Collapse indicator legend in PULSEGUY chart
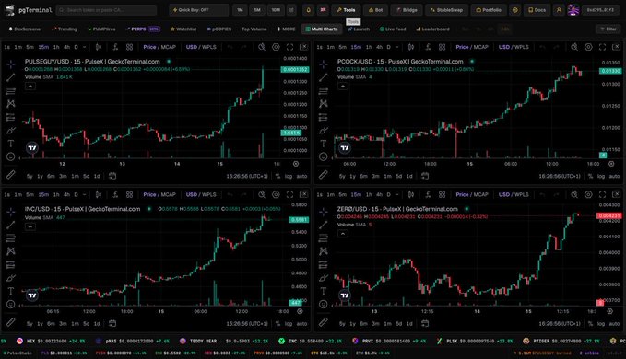 point(30,86)
